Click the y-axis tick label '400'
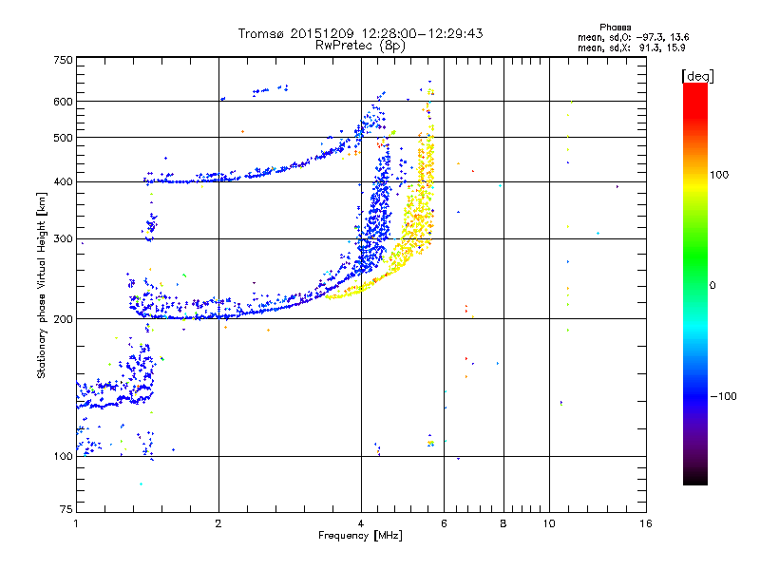The image size is (760, 570). [x=63, y=182]
